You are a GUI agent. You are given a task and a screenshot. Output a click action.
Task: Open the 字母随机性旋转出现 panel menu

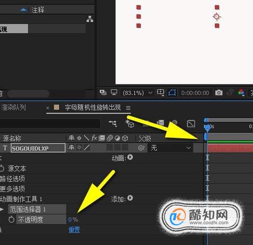(x=128, y=108)
